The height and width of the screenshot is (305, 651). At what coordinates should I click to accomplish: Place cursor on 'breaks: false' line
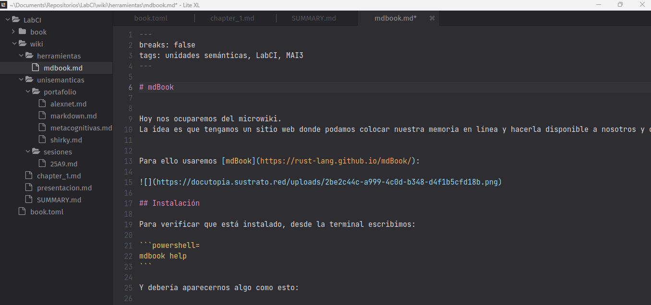tap(167, 45)
